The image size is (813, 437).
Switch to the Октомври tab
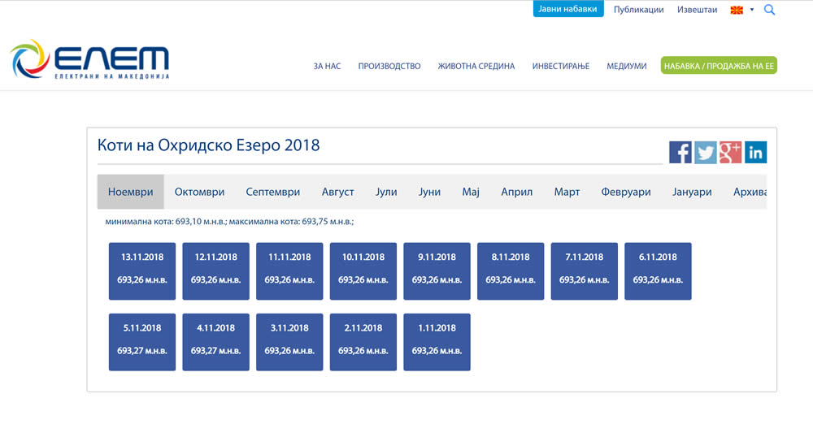pyautogui.click(x=199, y=192)
